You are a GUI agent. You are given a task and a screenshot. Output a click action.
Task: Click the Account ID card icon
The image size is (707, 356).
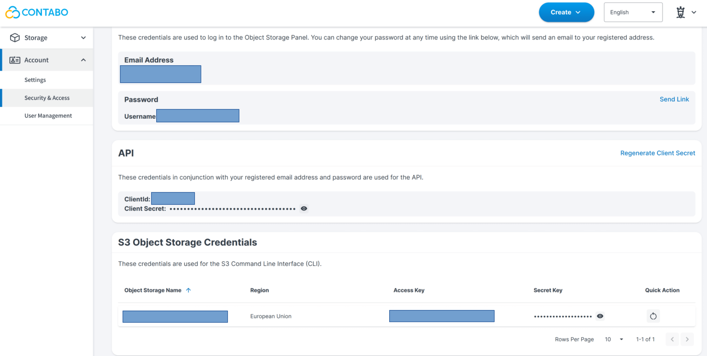point(15,60)
